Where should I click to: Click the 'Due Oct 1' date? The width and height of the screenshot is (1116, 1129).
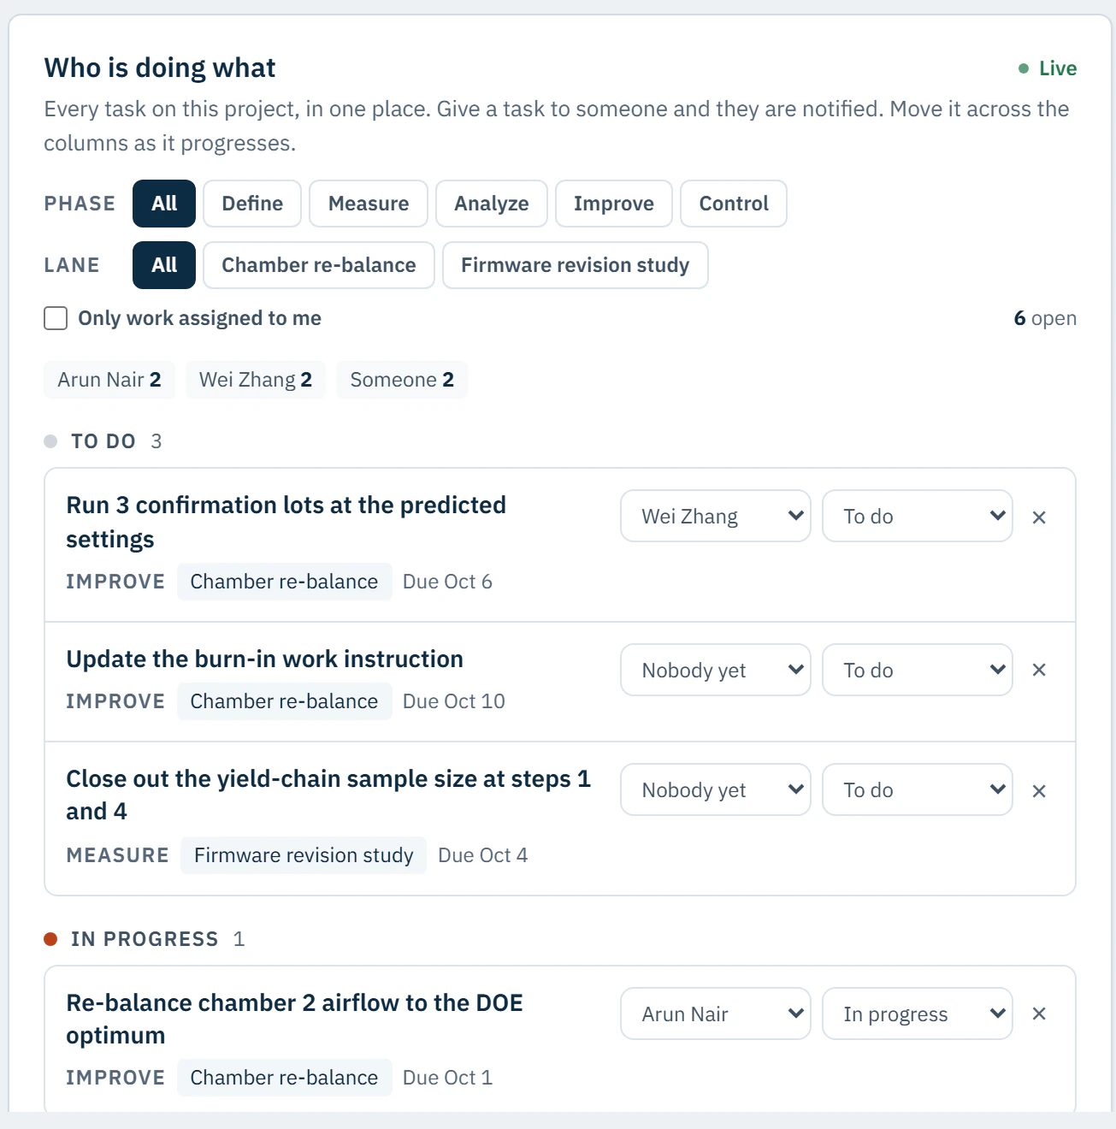click(447, 1078)
